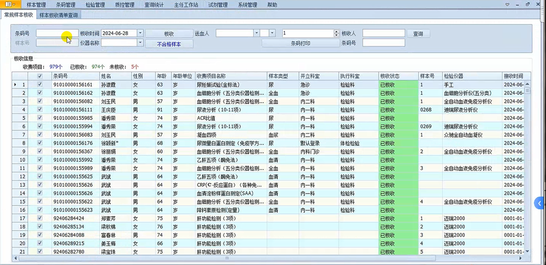Toggle checkbox for barcode 91010000156111
This screenshot has height=265, width=546.
click(x=40, y=110)
